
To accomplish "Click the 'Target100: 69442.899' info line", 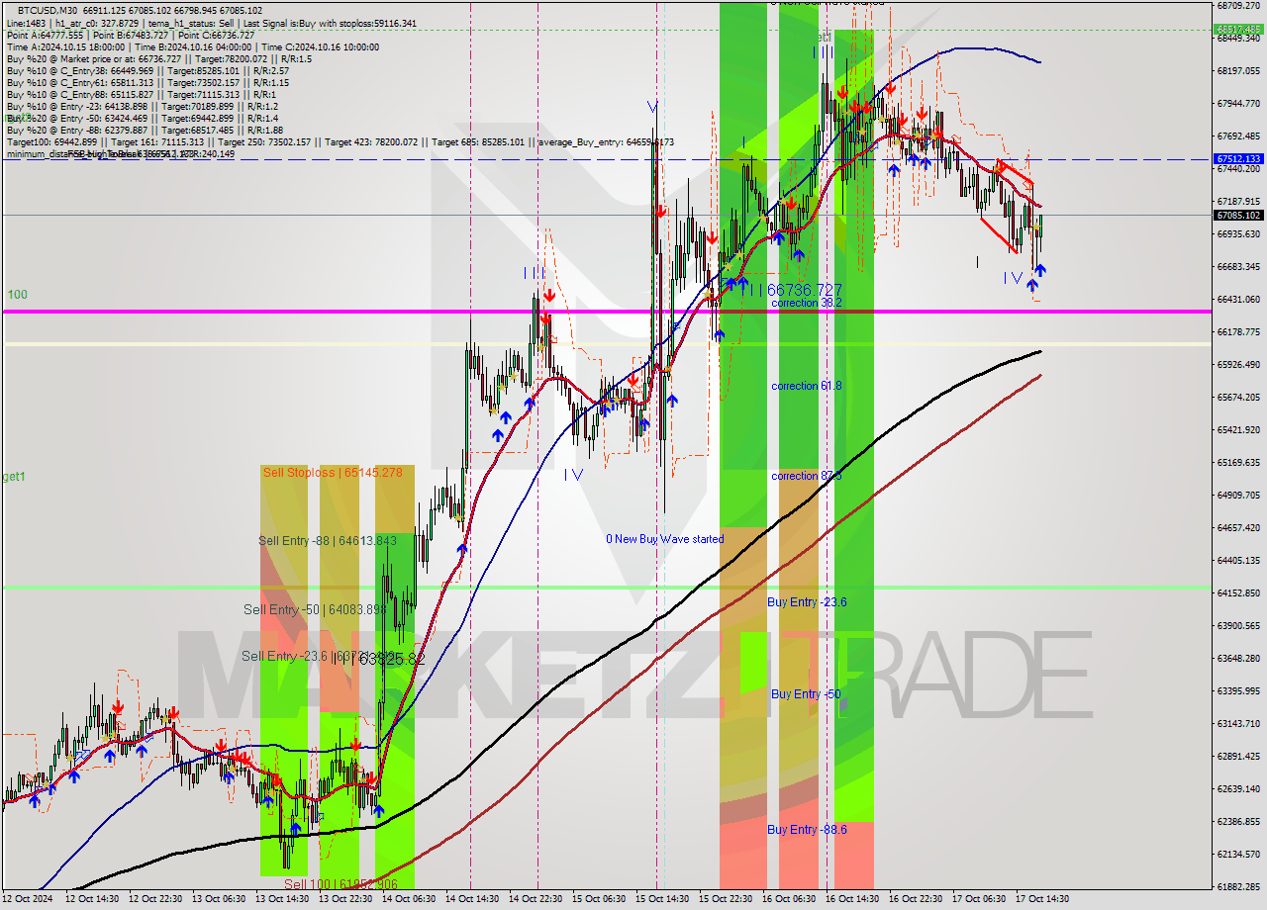I will (x=341, y=141).
